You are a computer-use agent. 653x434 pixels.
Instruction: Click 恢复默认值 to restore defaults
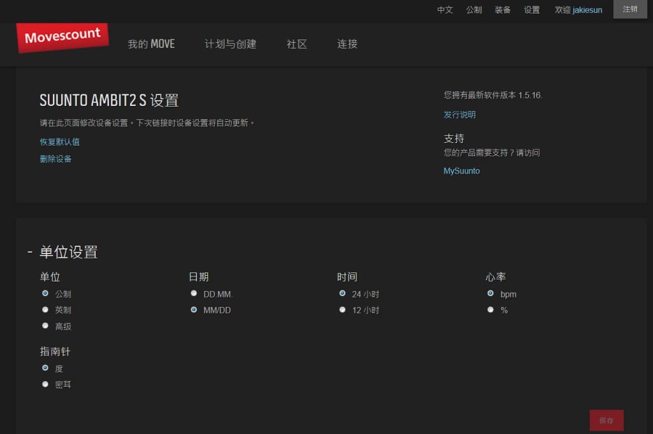pyautogui.click(x=60, y=142)
